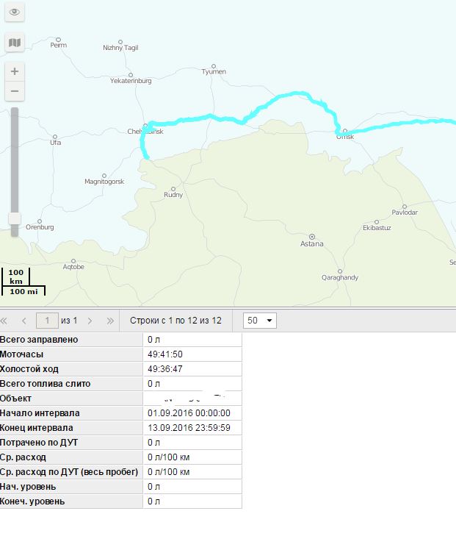Screen dimensions: 456x550
Task: Click the Omsk city marker
Action: (x=344, y=132)
